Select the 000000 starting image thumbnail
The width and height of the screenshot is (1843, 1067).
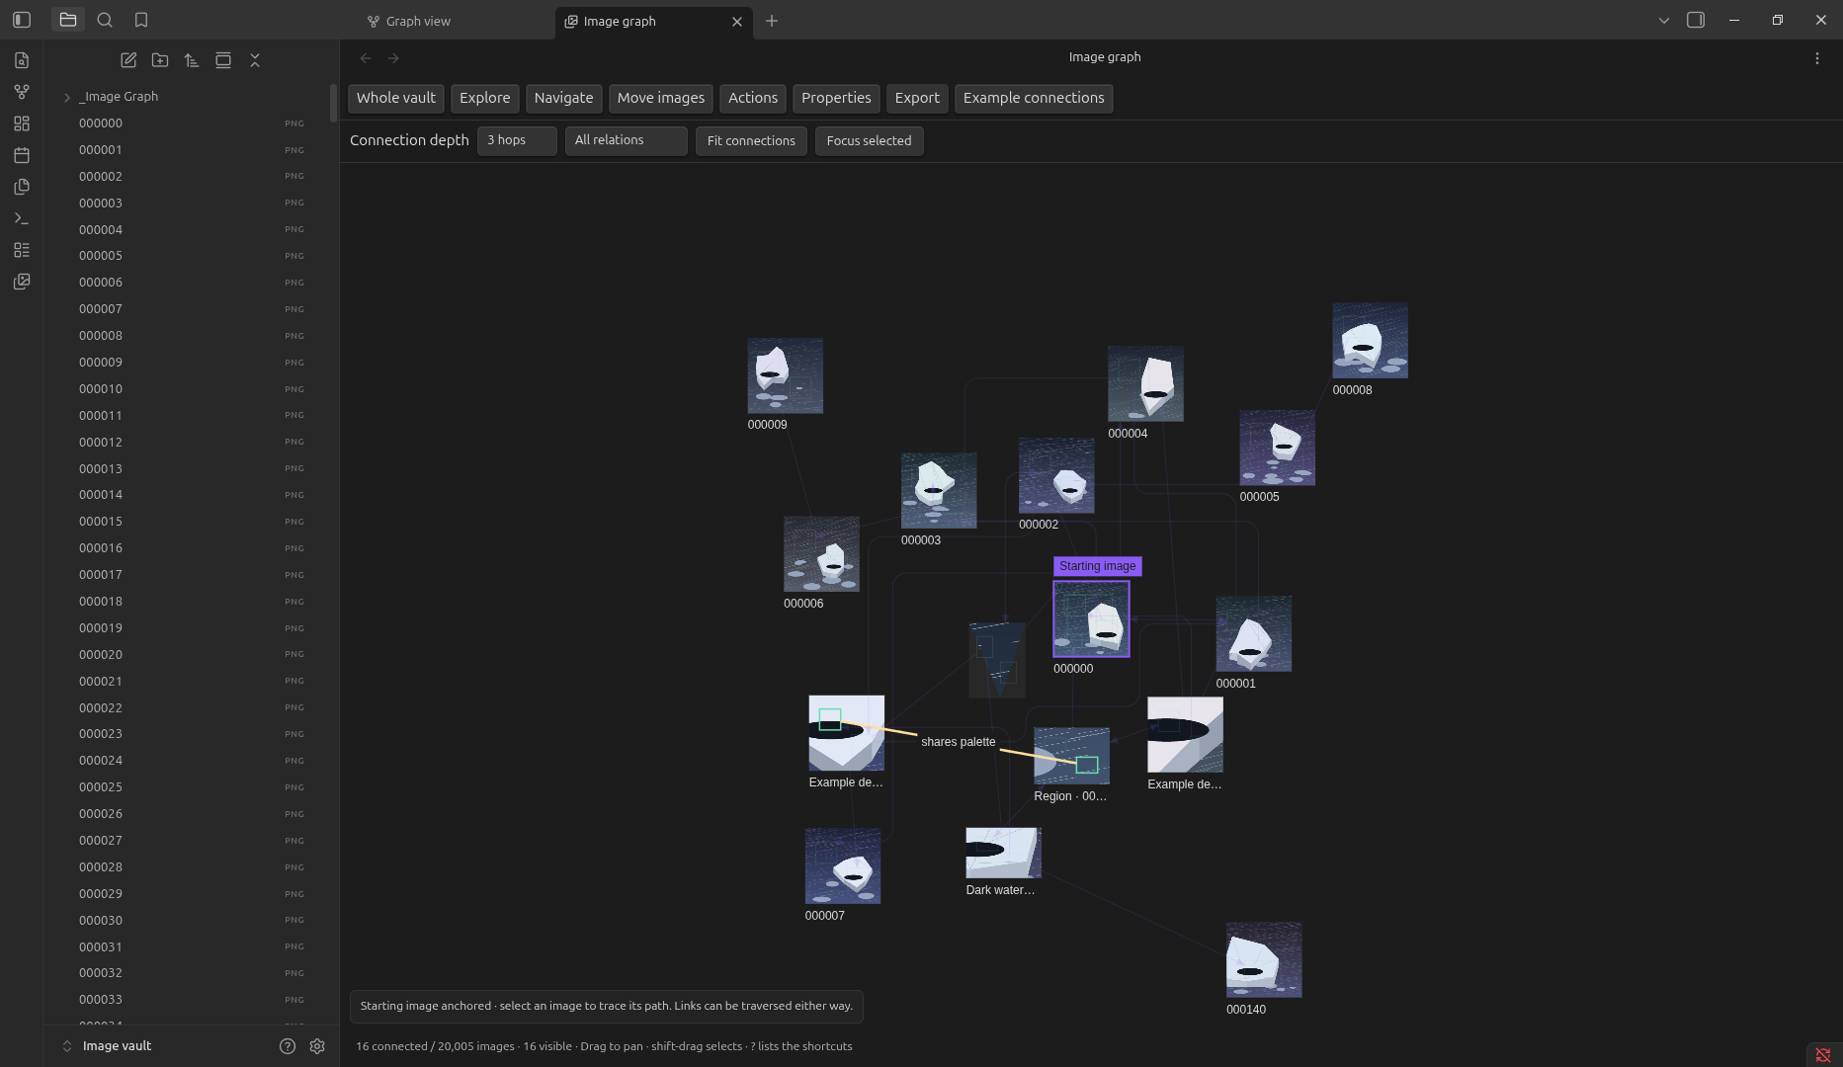tap(1091, 619)
